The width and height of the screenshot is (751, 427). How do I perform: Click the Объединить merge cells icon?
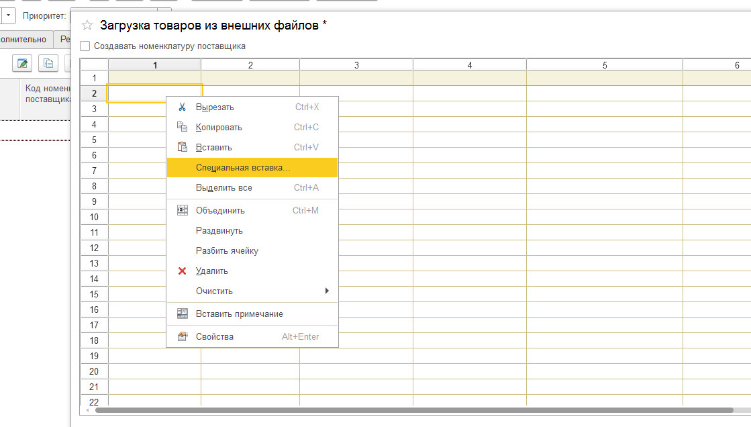click(x=182, y=210)
